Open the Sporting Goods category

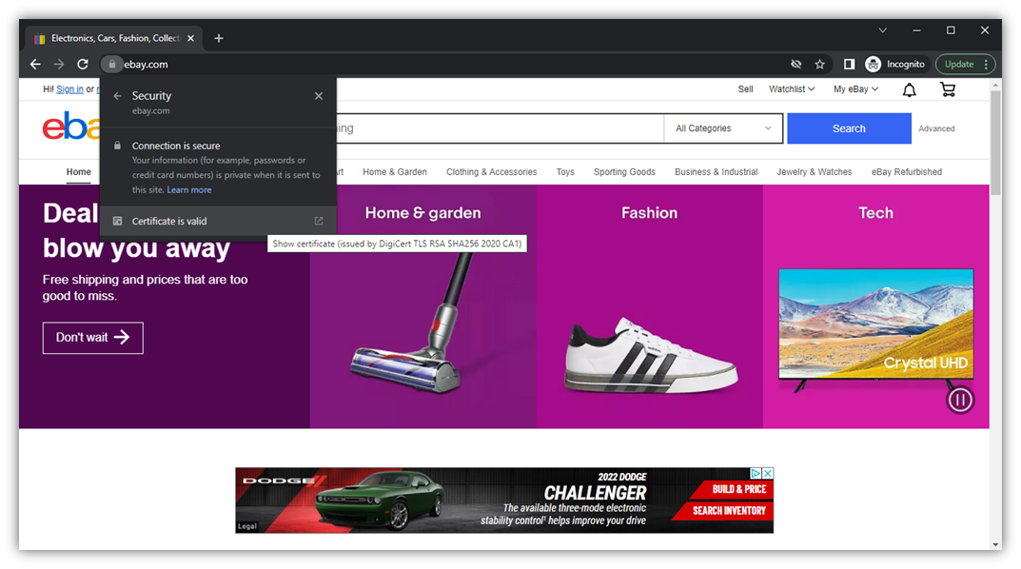[624, 172]
